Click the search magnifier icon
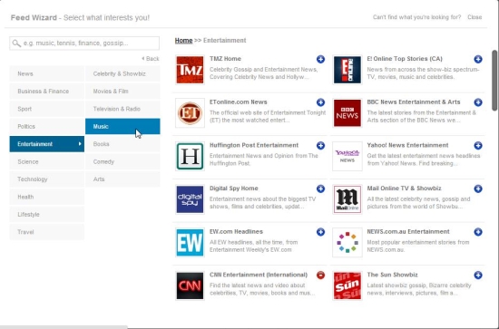 point(16,44)
